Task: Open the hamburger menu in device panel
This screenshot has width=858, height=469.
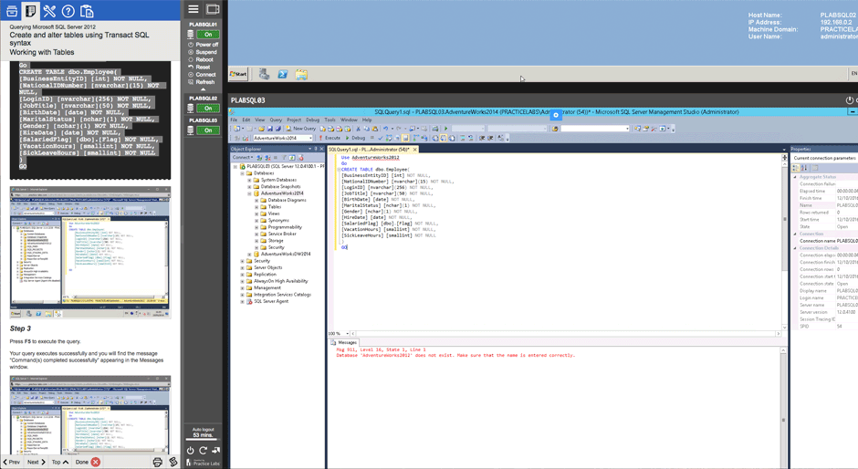Action: pyautogui.click(x=194, y=9)
